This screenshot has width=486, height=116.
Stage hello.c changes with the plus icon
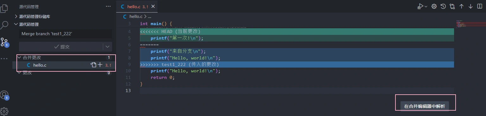(x=100, y=65)
